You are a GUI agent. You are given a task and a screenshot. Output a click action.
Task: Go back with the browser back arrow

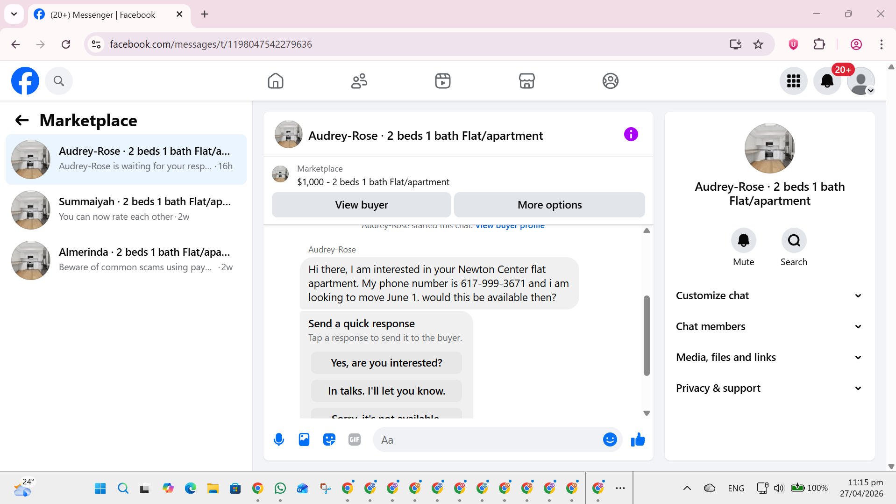coord(15,44)
